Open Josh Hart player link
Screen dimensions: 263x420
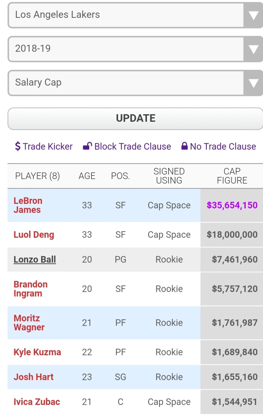[34, 377]
